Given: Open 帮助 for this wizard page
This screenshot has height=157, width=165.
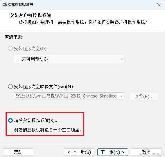Looking at the screenshot, I should coord(18,152).
